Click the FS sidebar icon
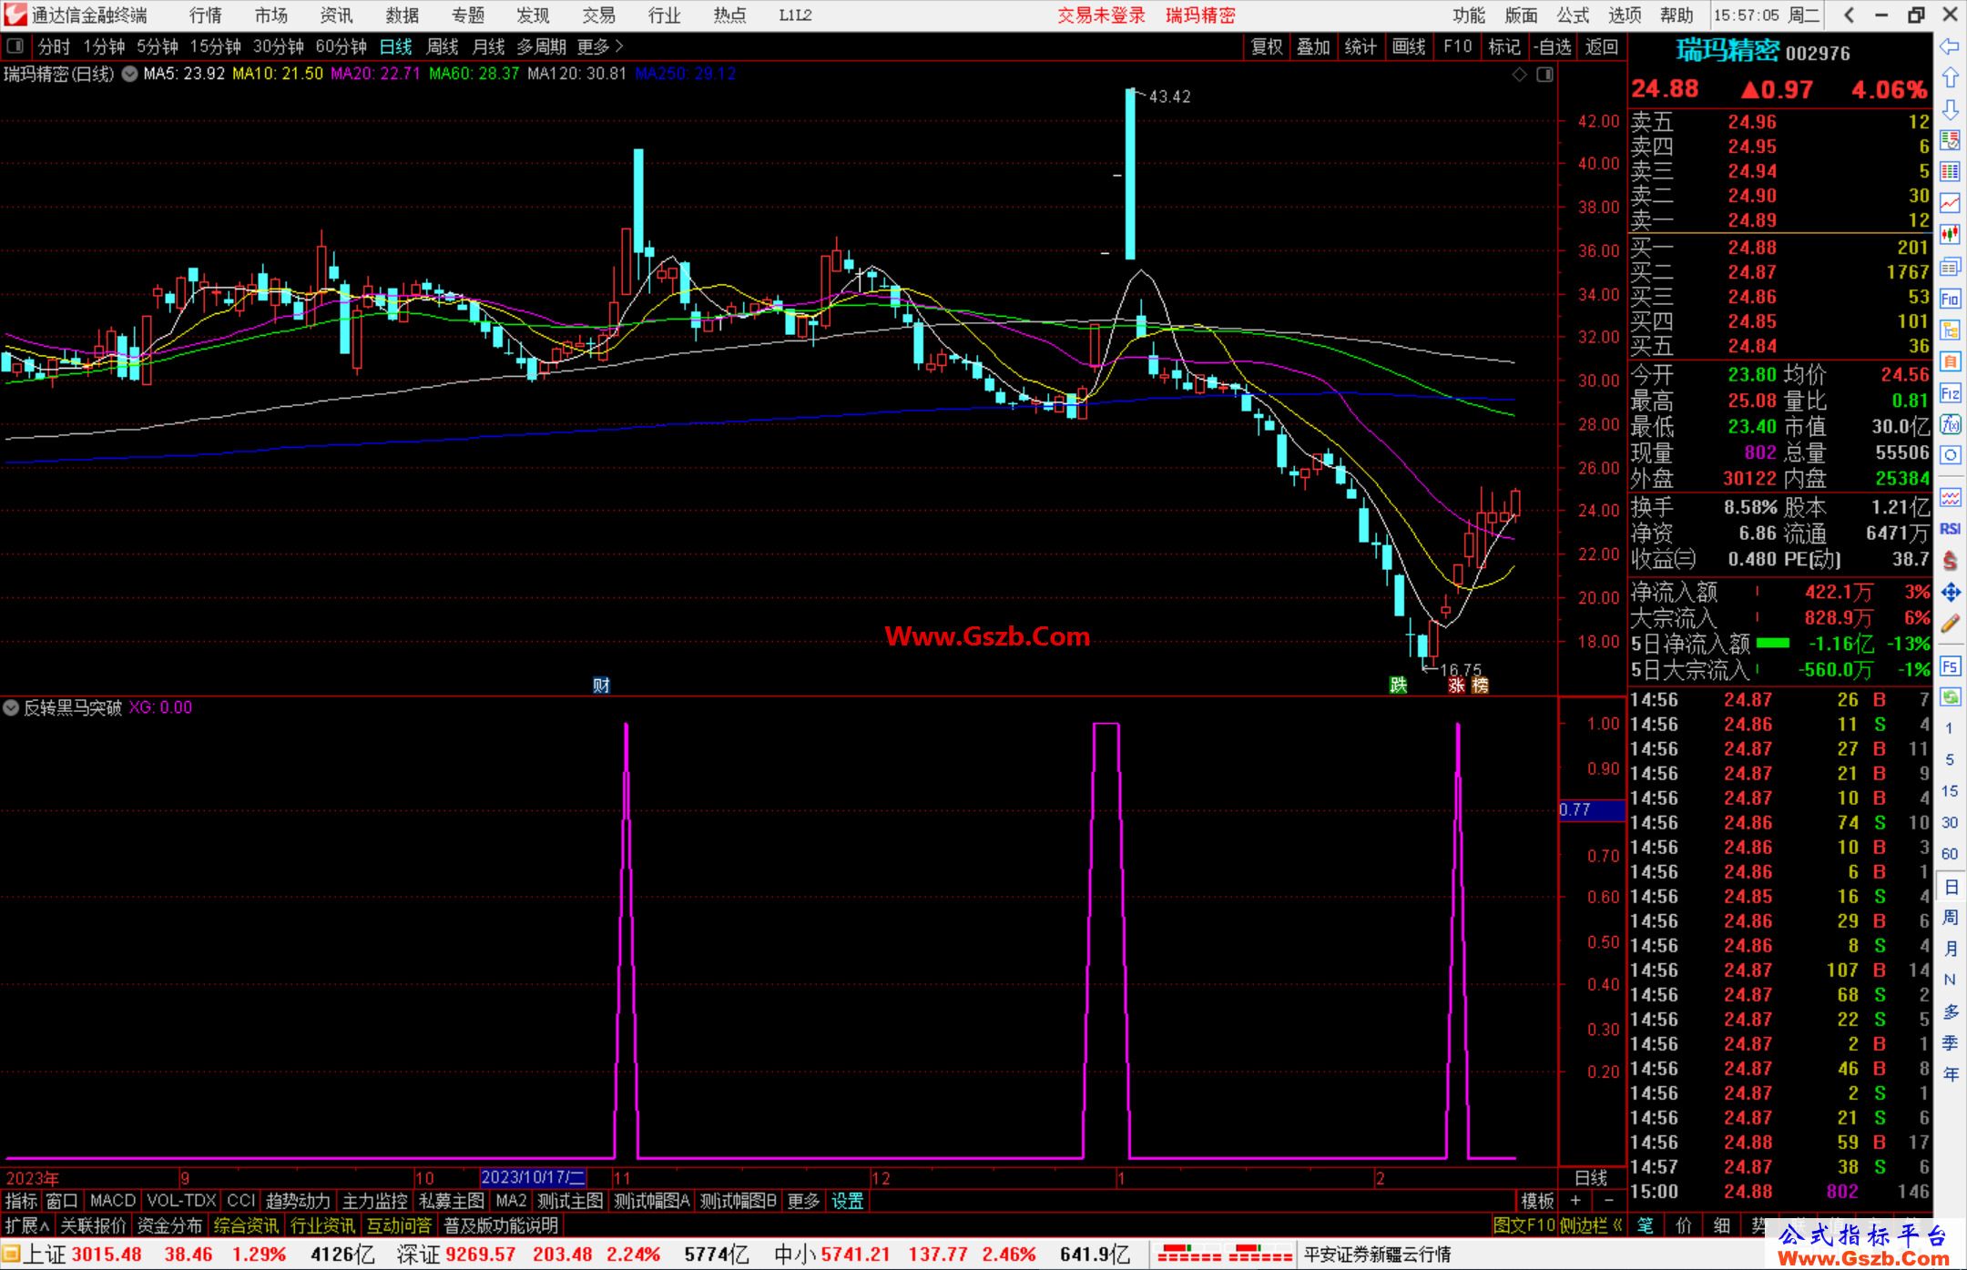 point(1950,666)
